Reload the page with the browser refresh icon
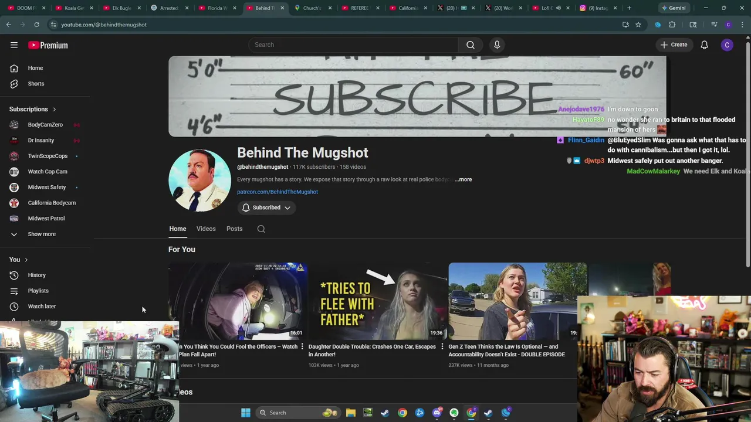This screenshot has height=422, width=751. click(x=36, y=25)
